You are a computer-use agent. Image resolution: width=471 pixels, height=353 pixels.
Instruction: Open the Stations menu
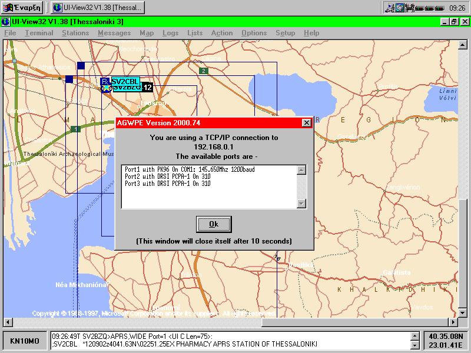tap(75, 33)
